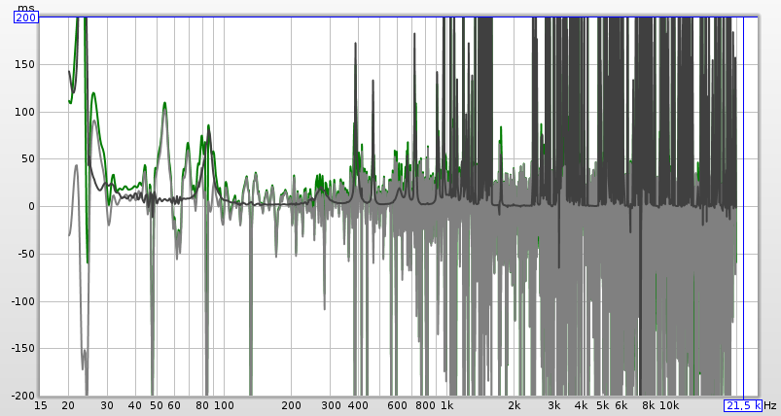Click the -200 label on the vertical axis
The image size is (781, 416).
click(x=23, y=397)
